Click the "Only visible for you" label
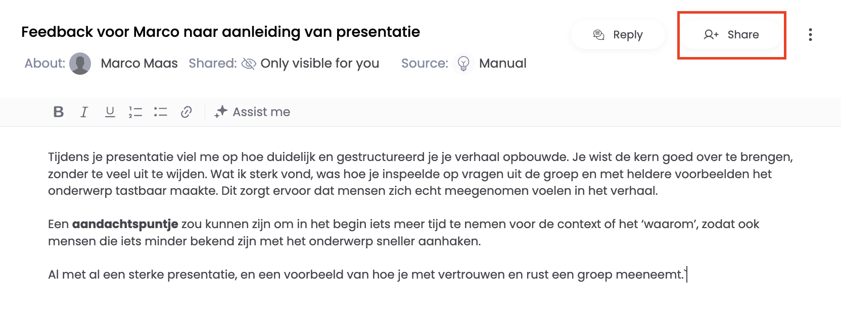 [x=319, y=64]
